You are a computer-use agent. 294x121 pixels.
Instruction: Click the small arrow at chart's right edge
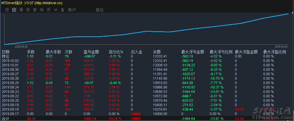(x=293, y=13)
